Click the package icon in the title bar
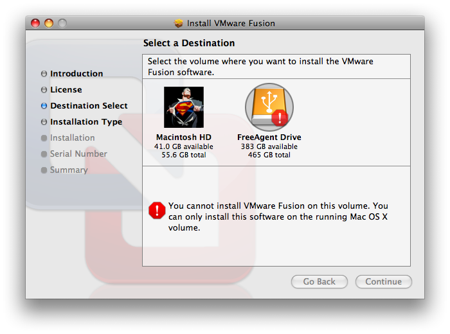 (179, 23)
